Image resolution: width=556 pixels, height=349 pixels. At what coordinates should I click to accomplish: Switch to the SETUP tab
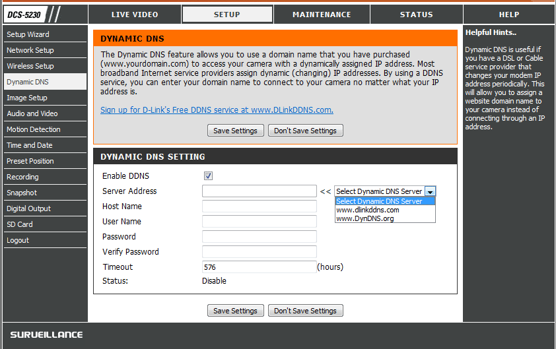pos(227,15)
